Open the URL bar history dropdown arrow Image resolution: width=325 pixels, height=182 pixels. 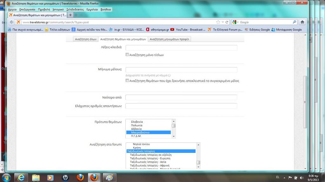(223, 22)
